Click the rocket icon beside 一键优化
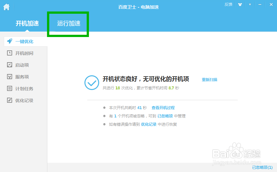The width and height of the screenshot is (277, 172). click(x=10, y=41)
